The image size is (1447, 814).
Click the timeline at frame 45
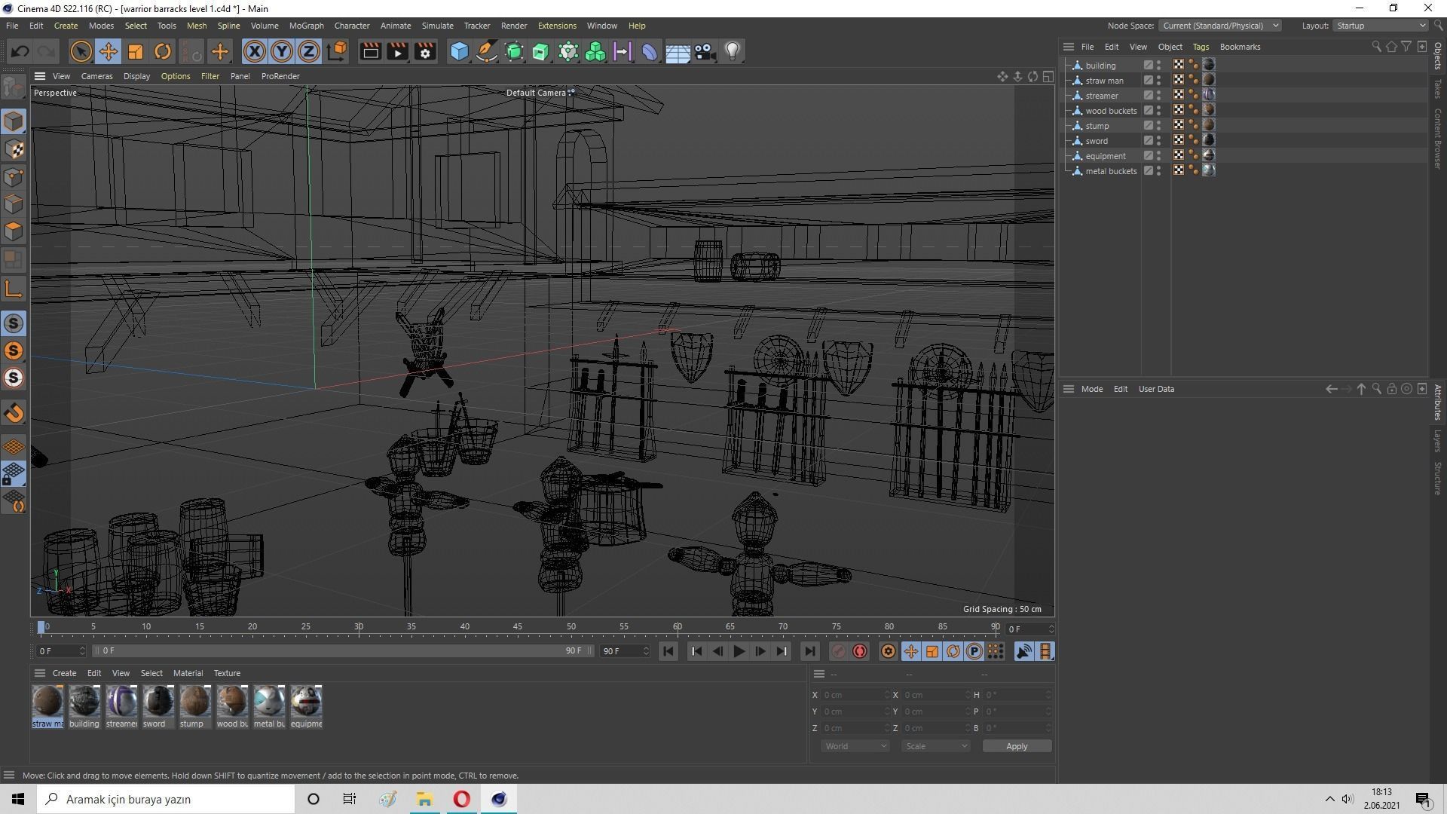click(518, 627)
